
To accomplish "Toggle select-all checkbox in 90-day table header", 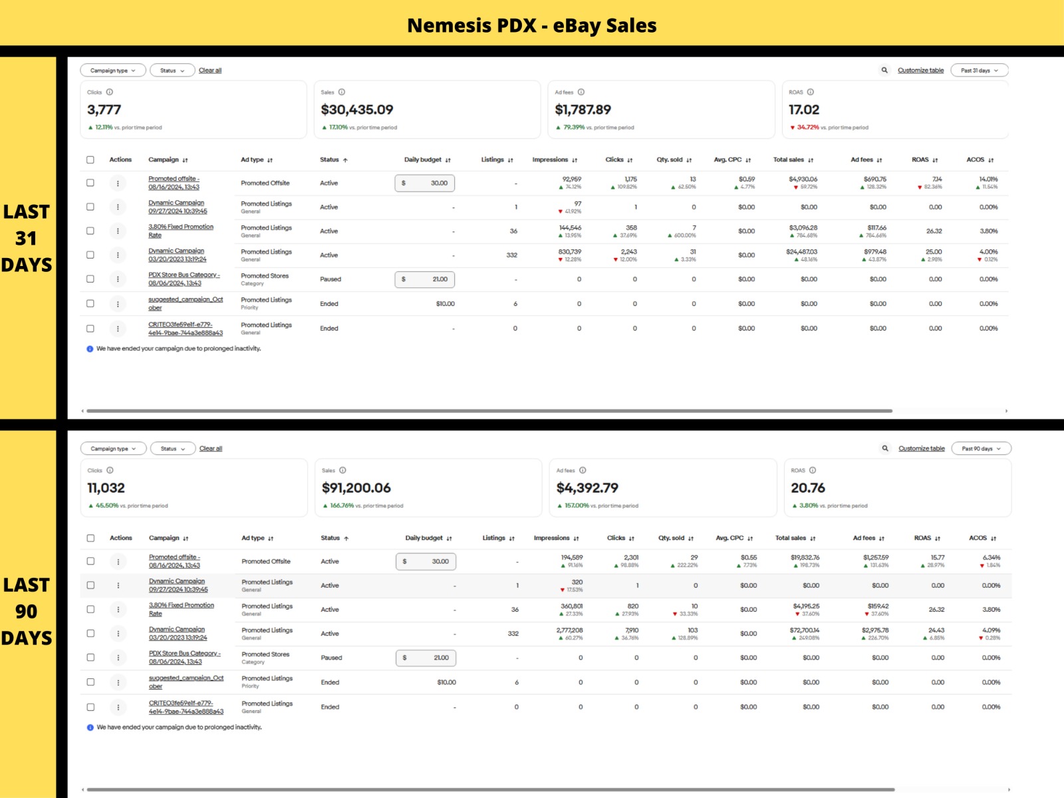I will (x=90, y=538).
